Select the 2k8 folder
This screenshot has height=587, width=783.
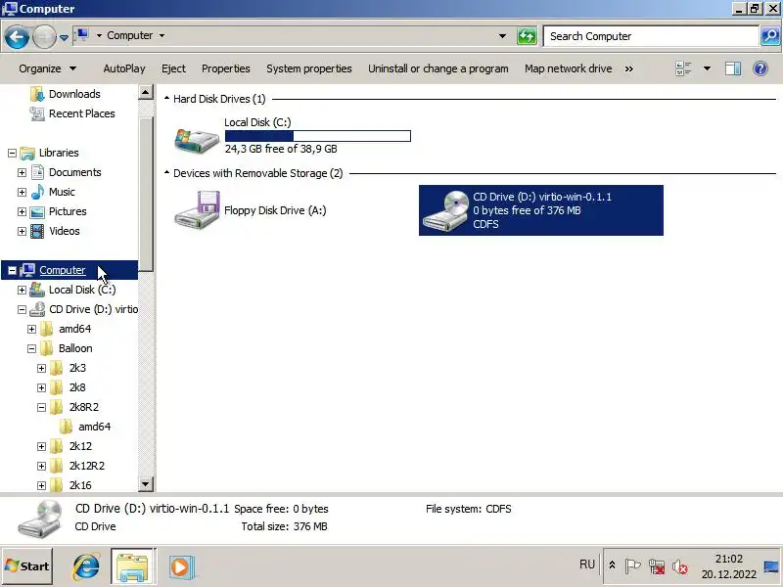coord(77,387)
